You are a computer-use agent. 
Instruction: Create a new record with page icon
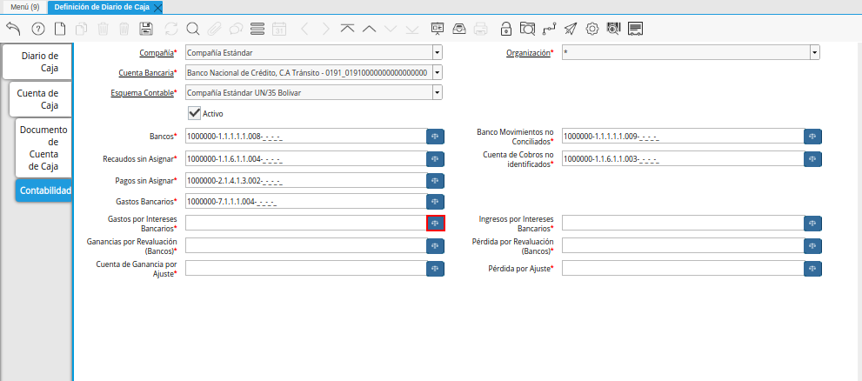(59, 29)
